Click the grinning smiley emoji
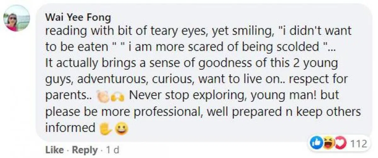The image size is (378, 158). [x=121, y=128]
